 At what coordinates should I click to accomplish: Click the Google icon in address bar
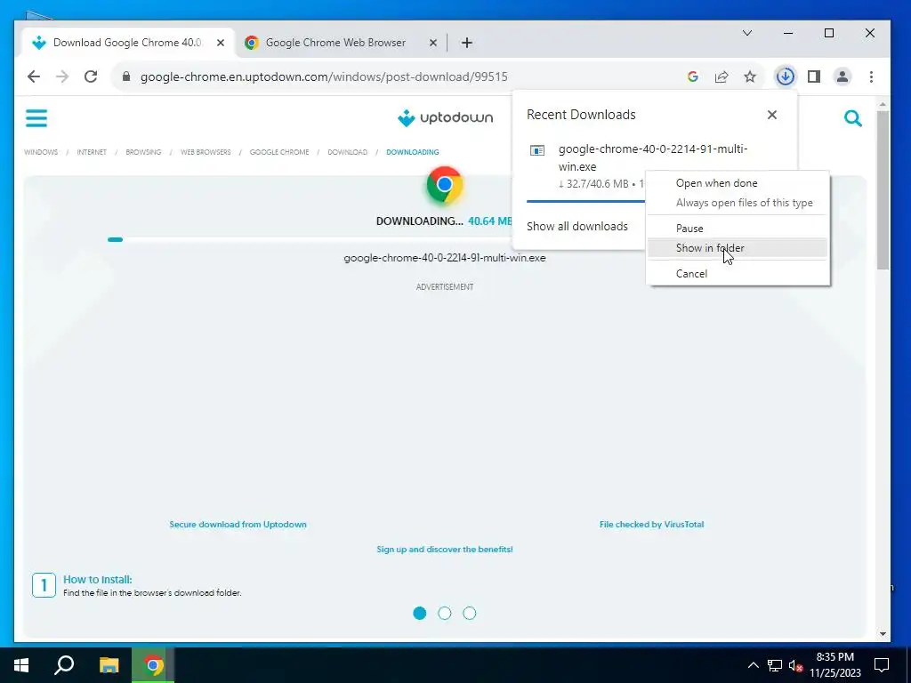692,76
